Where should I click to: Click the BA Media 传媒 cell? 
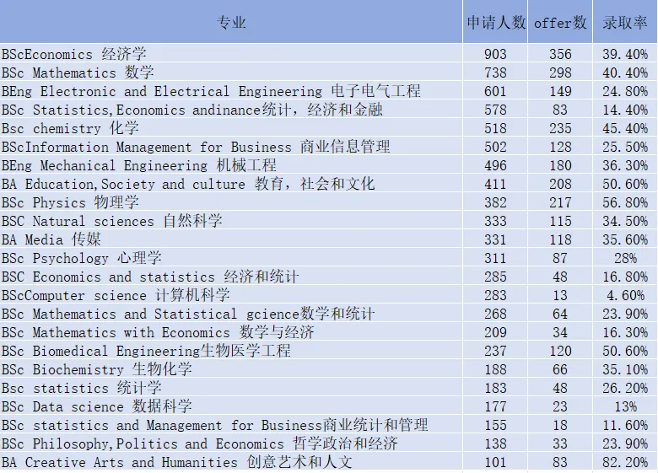coord(231,239)
